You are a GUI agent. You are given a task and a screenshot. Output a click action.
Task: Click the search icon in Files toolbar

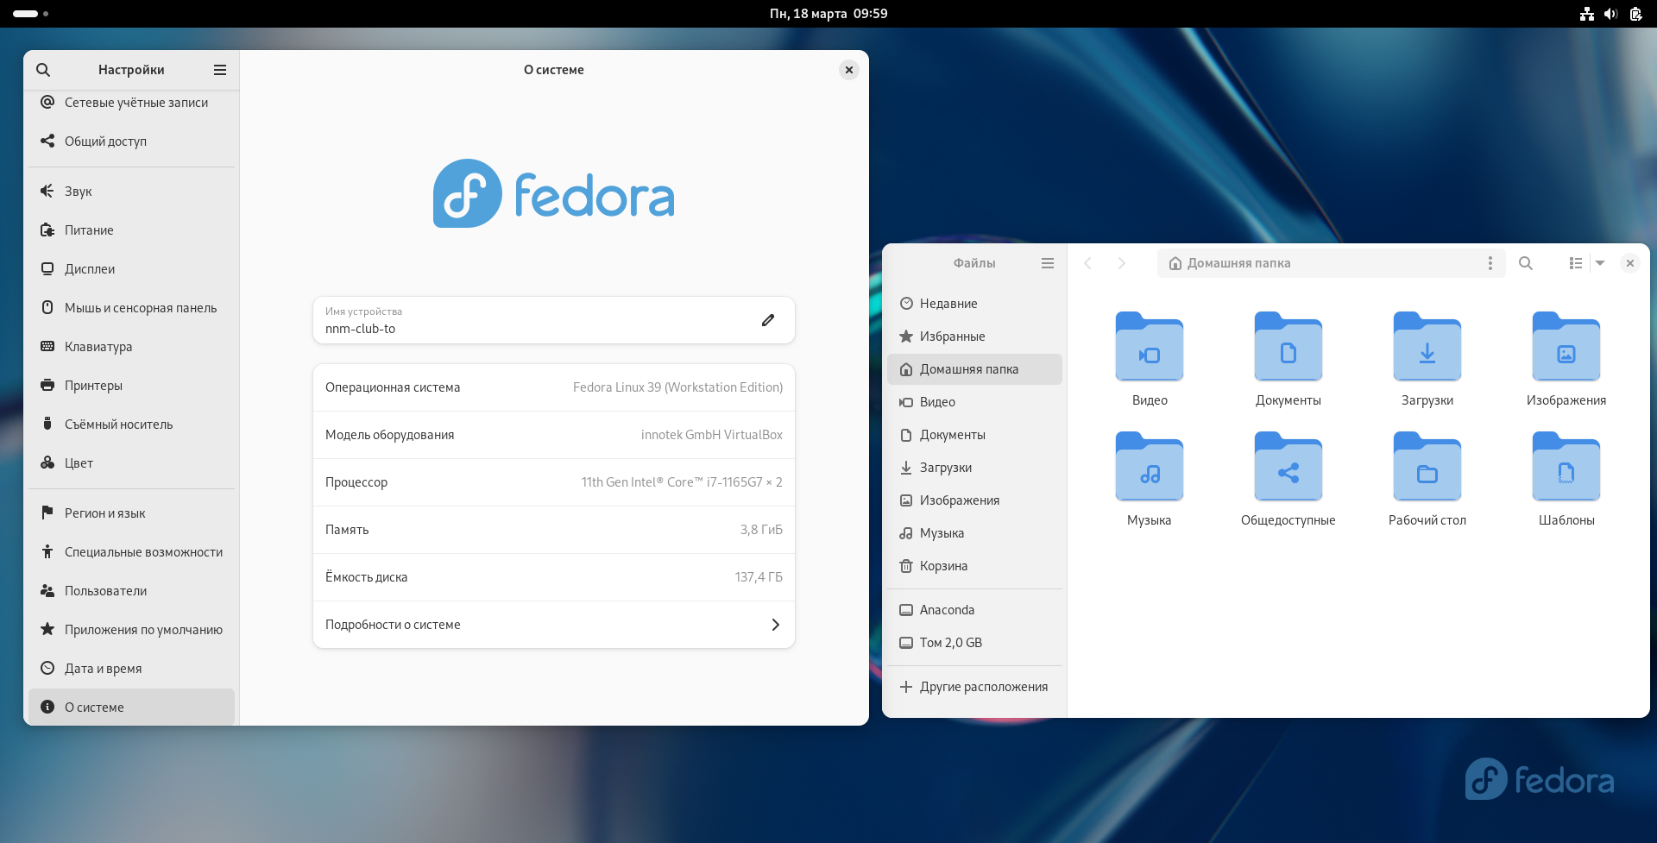click(x=1526, y=263)
